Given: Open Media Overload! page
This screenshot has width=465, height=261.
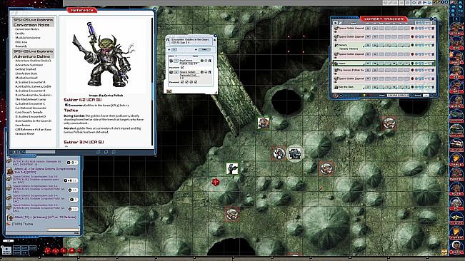Looking at the screenshot, I should [x=26, y=78].
